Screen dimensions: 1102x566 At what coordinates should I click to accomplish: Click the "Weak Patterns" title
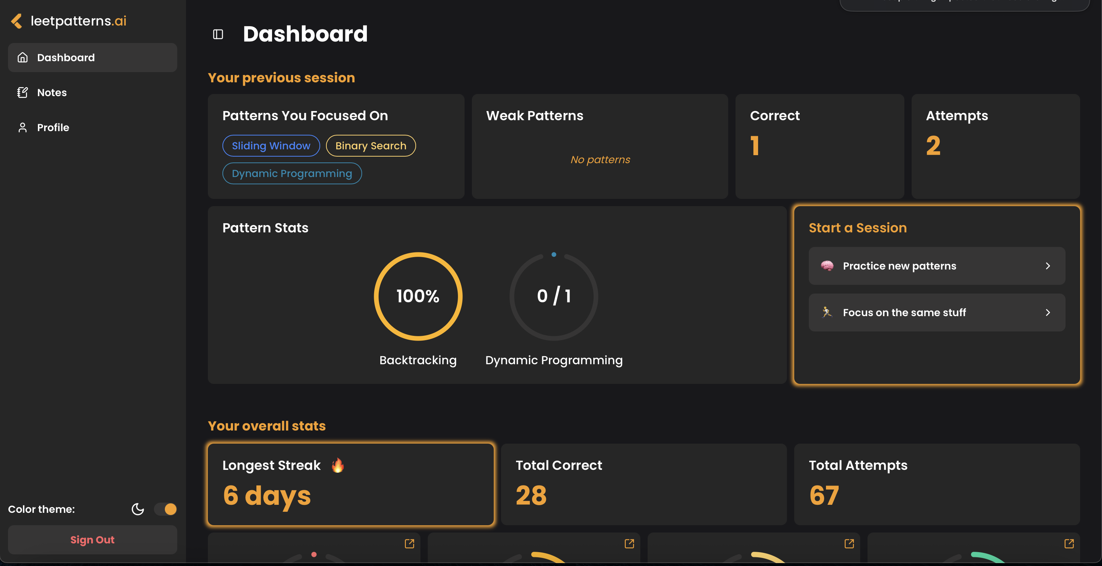pos(535,115)
